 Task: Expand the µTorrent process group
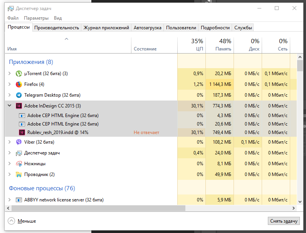[x=9, y=74]
